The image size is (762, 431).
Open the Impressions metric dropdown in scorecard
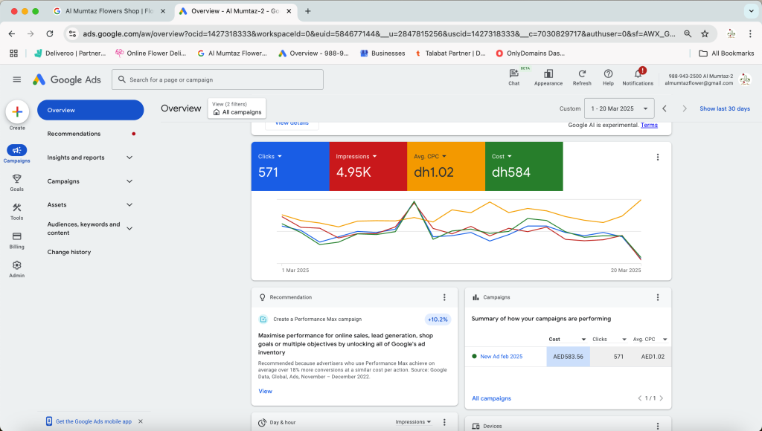[356, 156]
